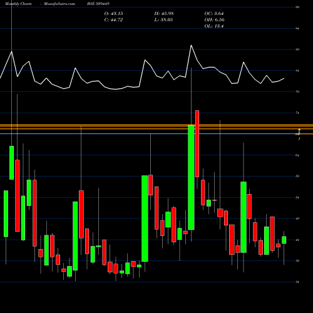Select the open value 'O: 43.15'

pyautogui.click(x=113, y=14)
